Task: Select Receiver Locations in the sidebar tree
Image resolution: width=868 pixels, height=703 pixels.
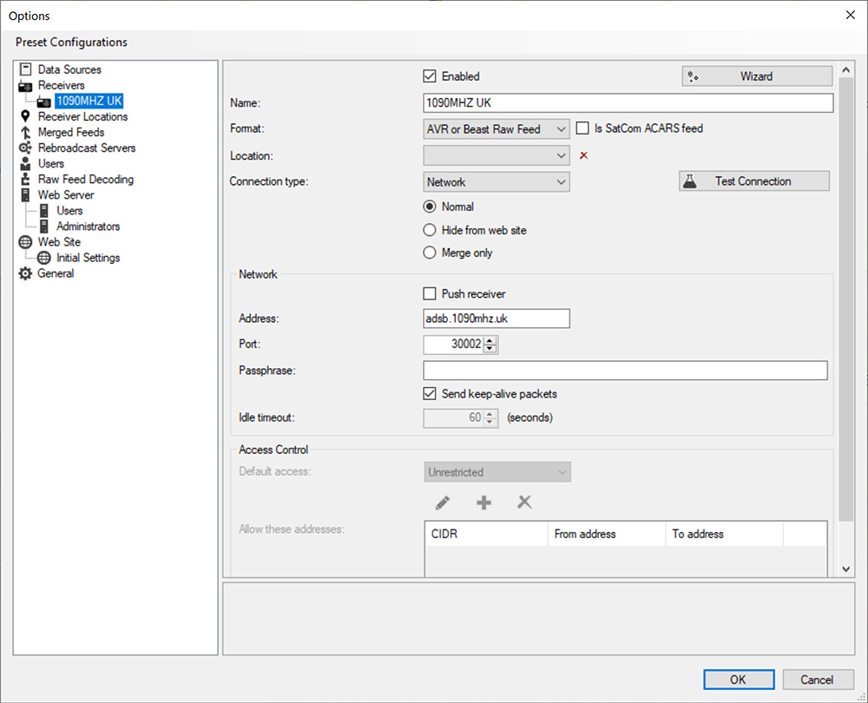Action: [x=85, y=116]
